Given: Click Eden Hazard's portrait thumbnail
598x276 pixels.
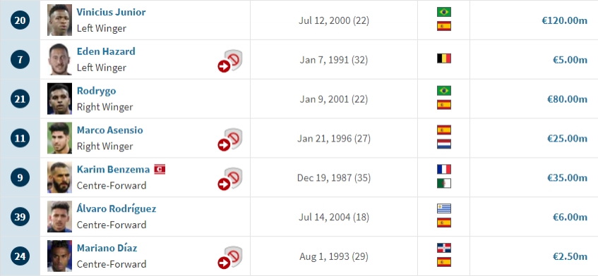Looking at the screenshot, I should point(59,60).
